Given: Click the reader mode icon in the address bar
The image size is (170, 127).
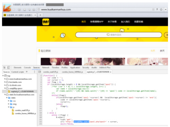Looking at the screenshot, I should click(153, 9).
